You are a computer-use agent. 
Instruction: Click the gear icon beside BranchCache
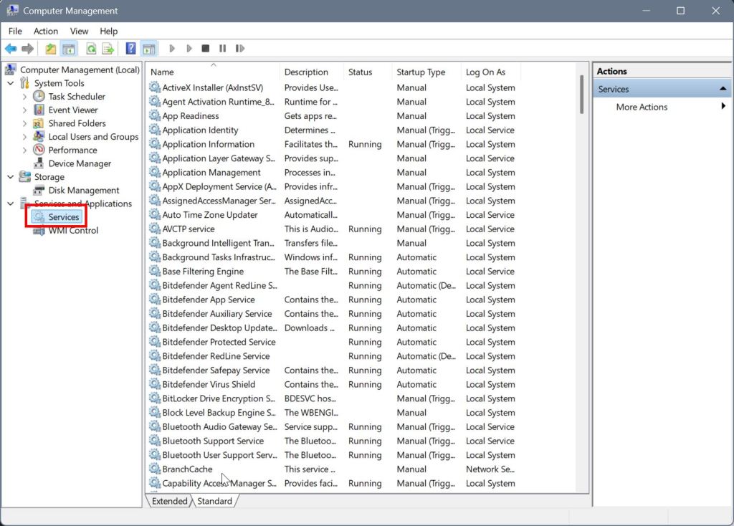click(155, 469)
